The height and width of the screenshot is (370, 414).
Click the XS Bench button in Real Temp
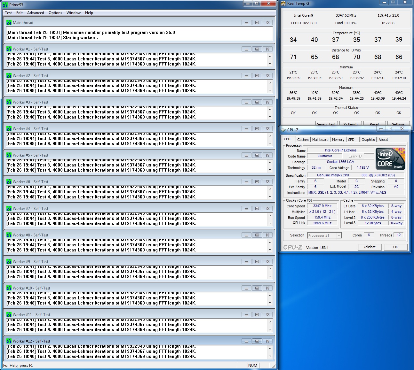coord(350,124)
